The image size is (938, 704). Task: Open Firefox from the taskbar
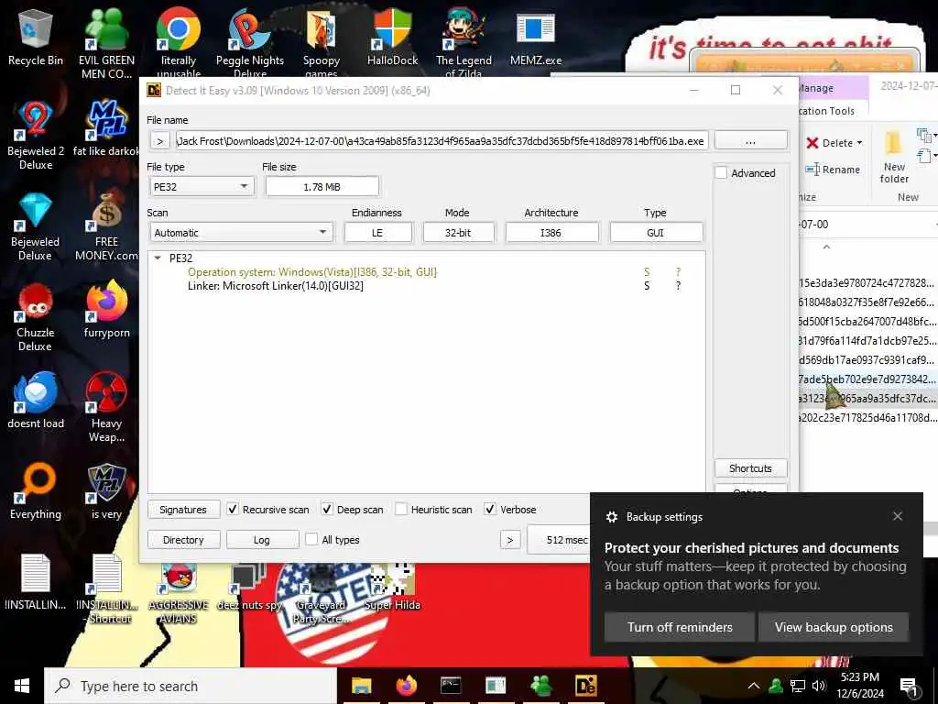[x=406, y=686]
